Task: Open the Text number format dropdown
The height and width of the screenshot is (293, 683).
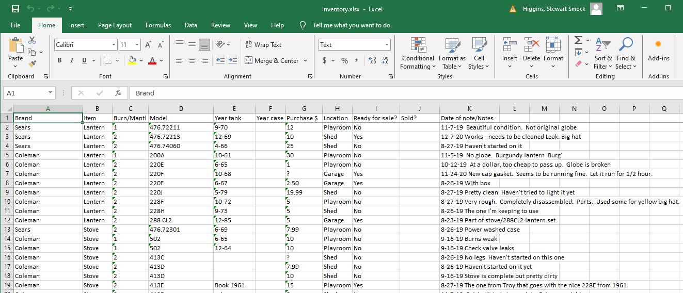Action: coord(387,45)
